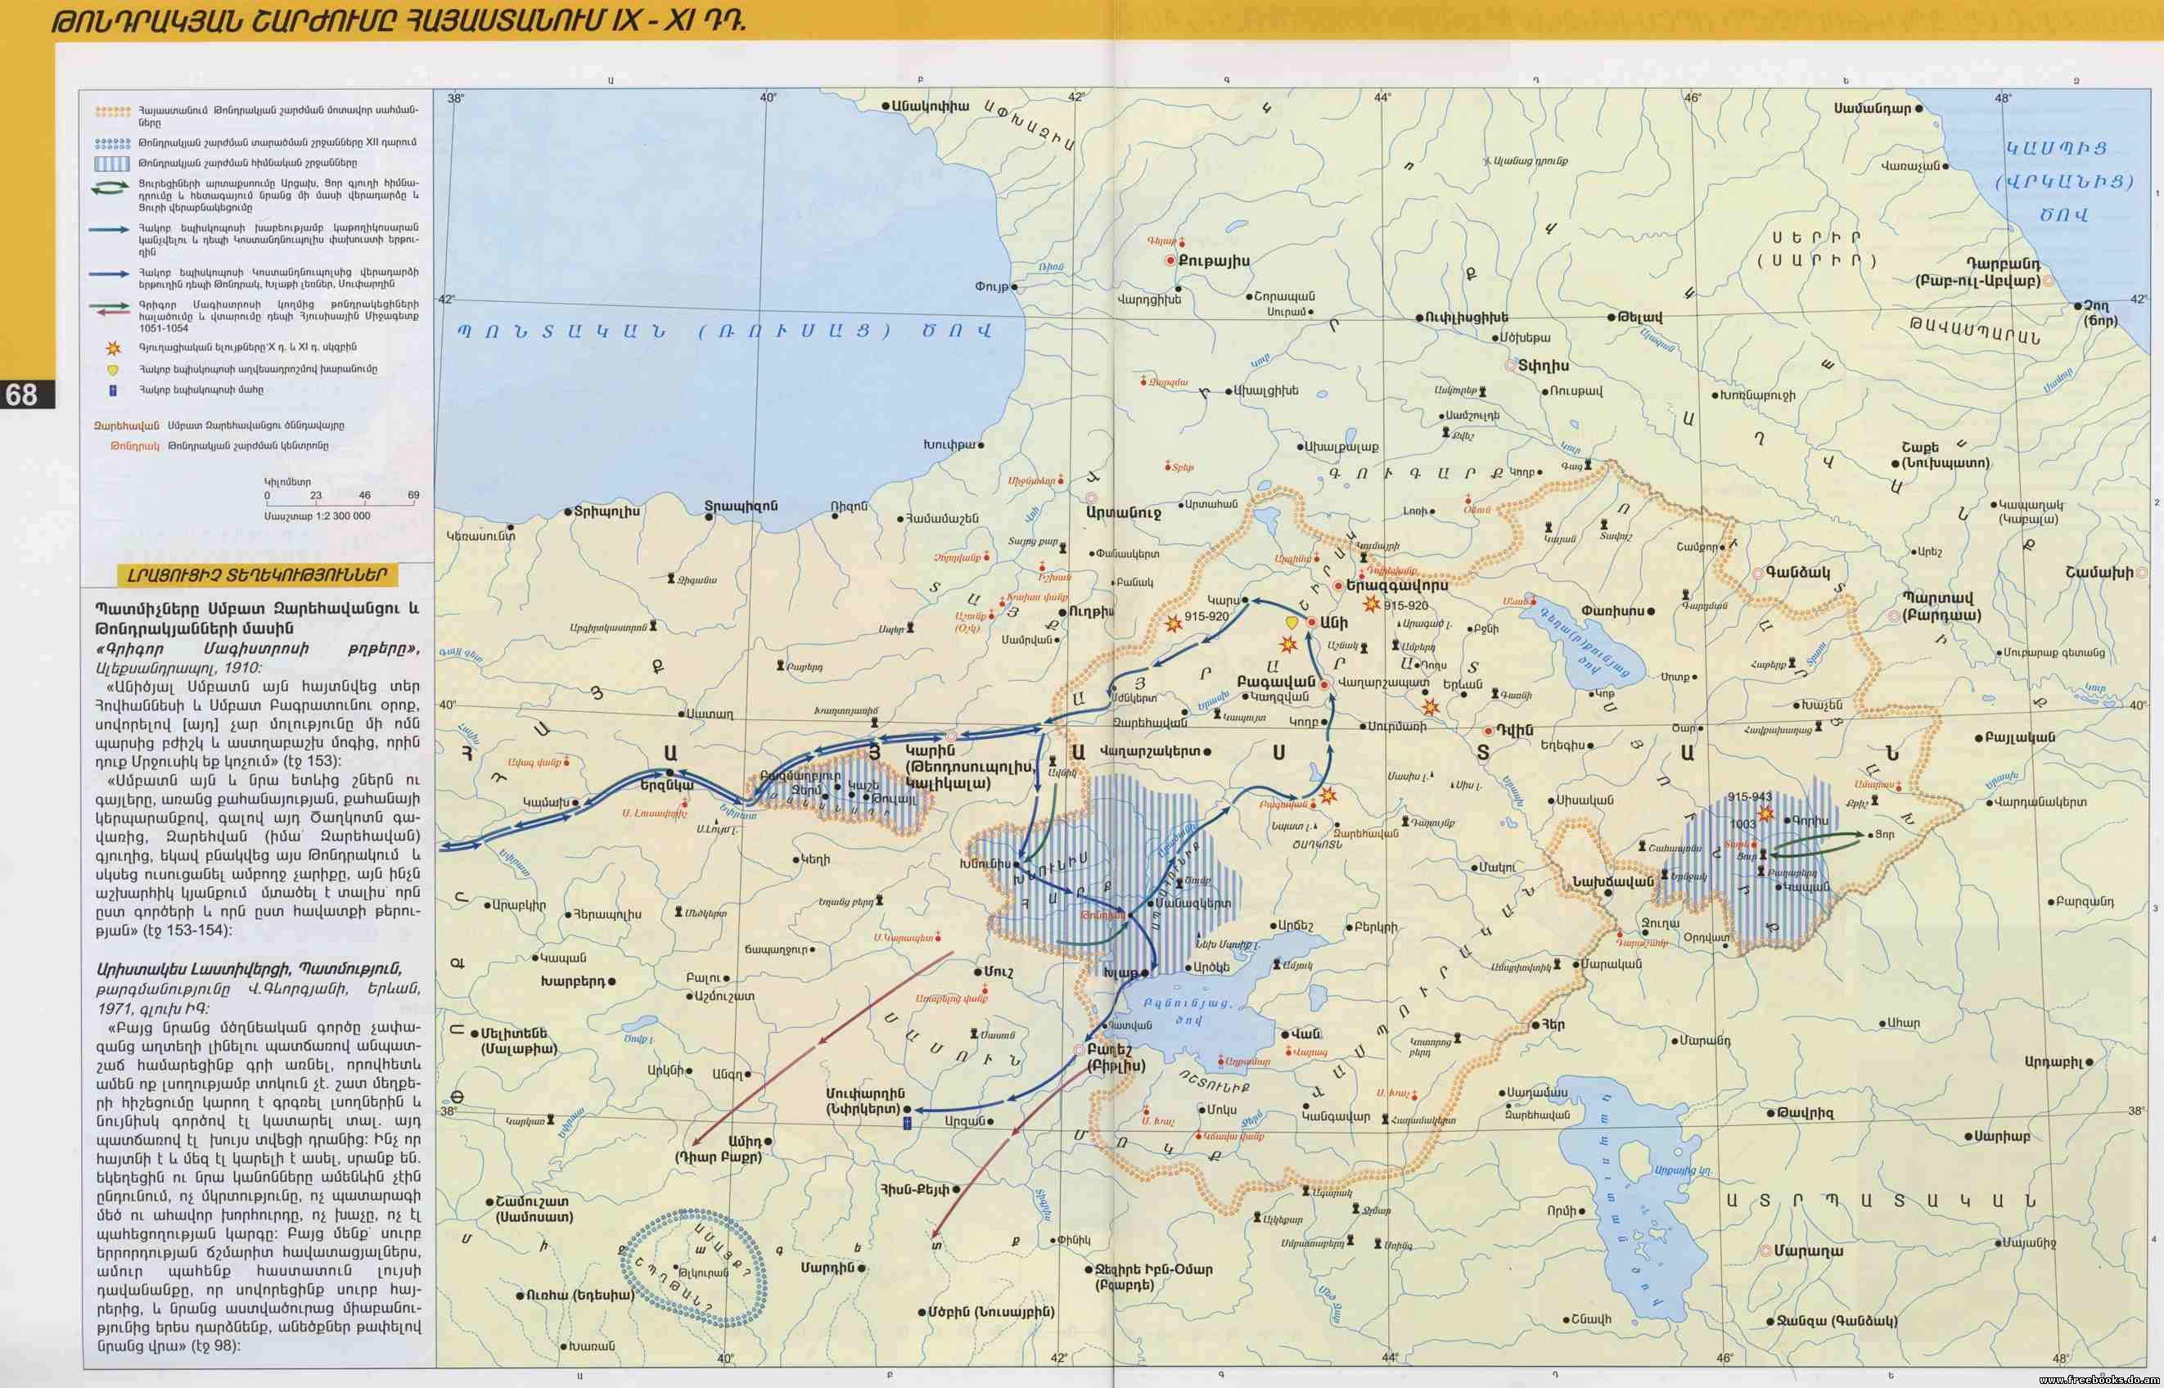This screenshot has height=1388, width=2164.
Task: Click the page number 68 tab
Action: (24, 394)
